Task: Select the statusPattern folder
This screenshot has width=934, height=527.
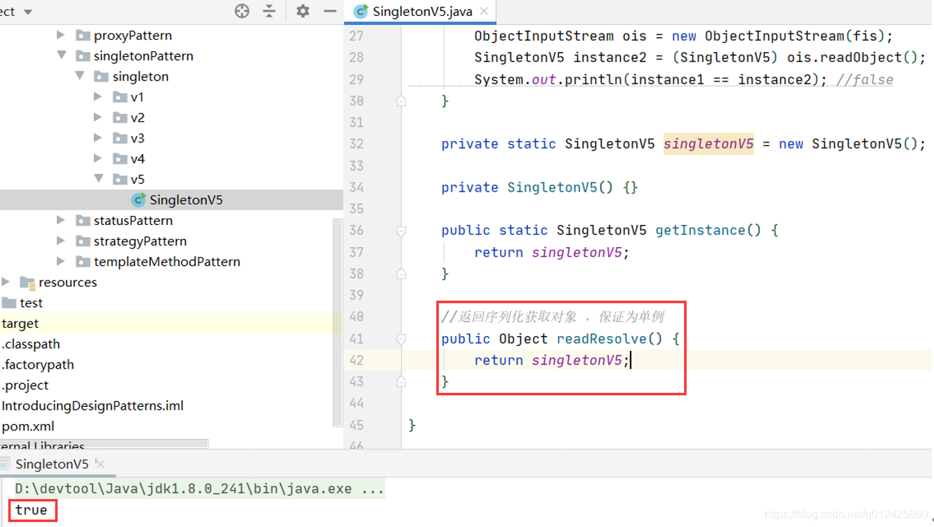Action: tap(133, 220)
